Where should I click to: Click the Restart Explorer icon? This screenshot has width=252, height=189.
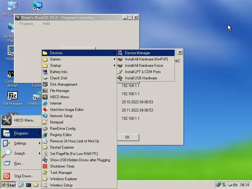(x=45, y=147)
